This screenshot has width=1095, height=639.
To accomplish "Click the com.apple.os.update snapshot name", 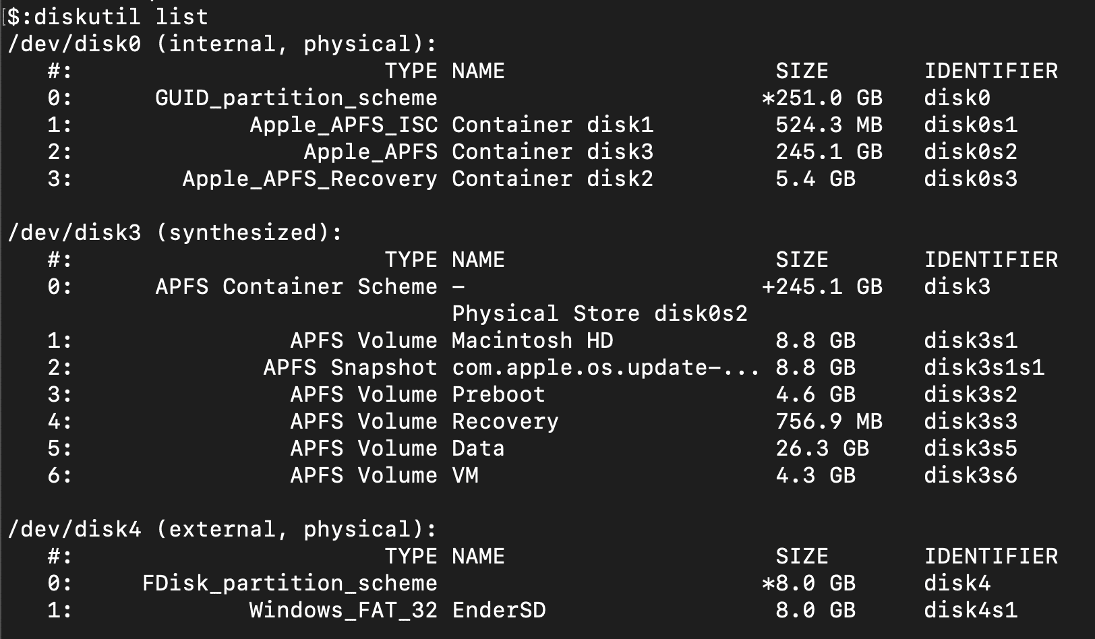I will pyautogui.click(x=605, y=367).
